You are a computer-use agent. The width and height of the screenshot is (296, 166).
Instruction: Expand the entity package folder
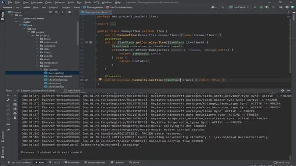pos(37,53)
